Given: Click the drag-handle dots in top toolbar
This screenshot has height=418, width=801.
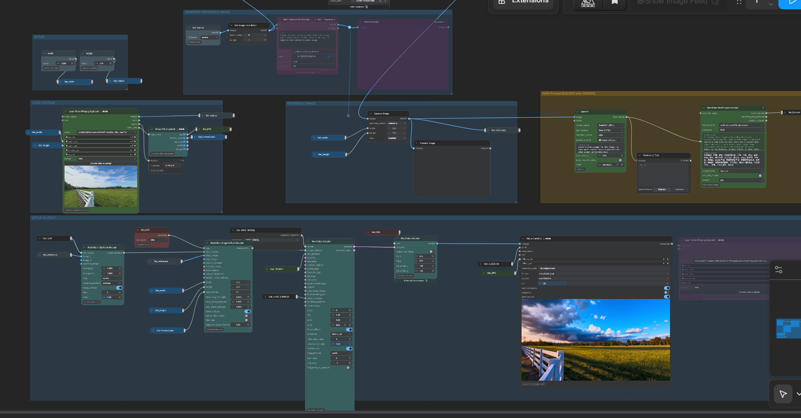Looking at the screenshot, I should (739, 2).
